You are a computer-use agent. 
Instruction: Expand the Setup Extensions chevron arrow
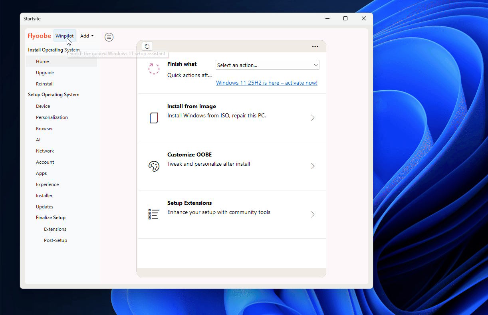pyautogui.click(x=313, y=214)
